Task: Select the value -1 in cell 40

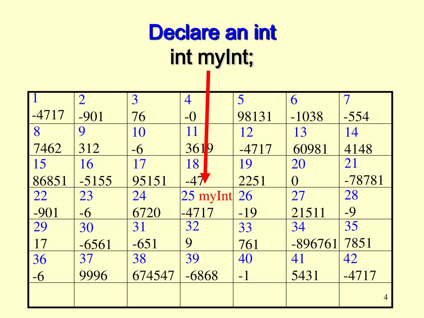Action: [243, 276]
